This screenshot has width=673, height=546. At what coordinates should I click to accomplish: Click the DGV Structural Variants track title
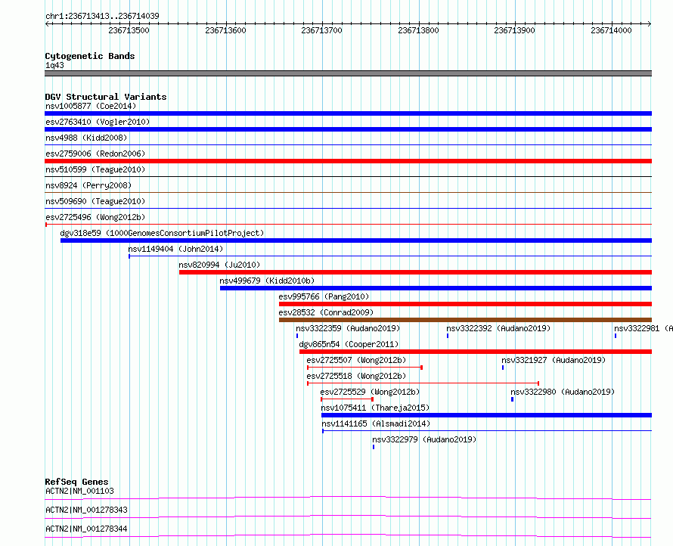click(106, 97)
